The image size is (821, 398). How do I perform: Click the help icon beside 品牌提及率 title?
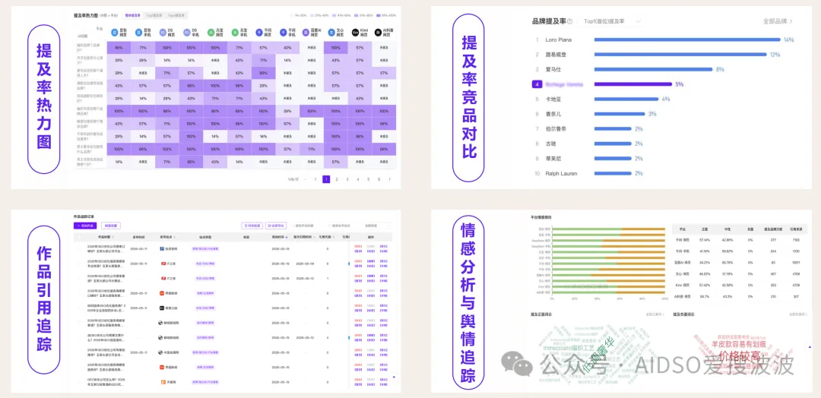pyautogui.click(x=569, y=21)
